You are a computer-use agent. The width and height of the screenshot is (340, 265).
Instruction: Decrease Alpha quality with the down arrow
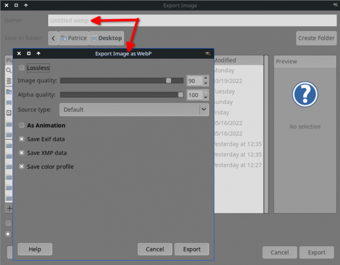pyautogui.click(x=206, y=98)
